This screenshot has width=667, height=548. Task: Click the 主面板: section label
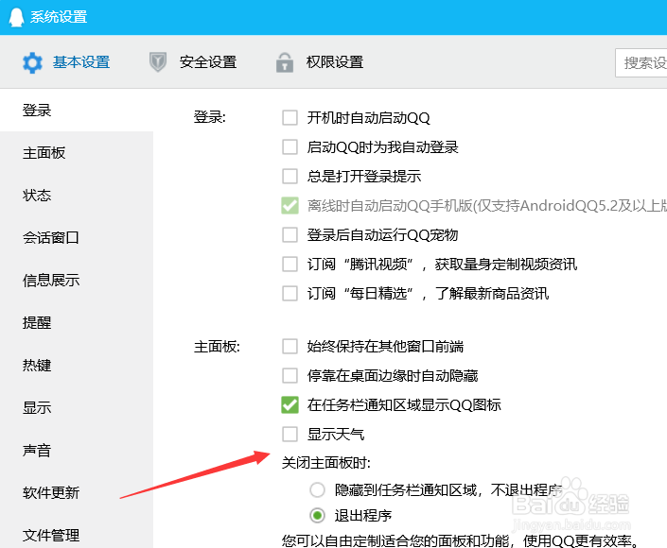pyautogui.click(x=217, y=347)
